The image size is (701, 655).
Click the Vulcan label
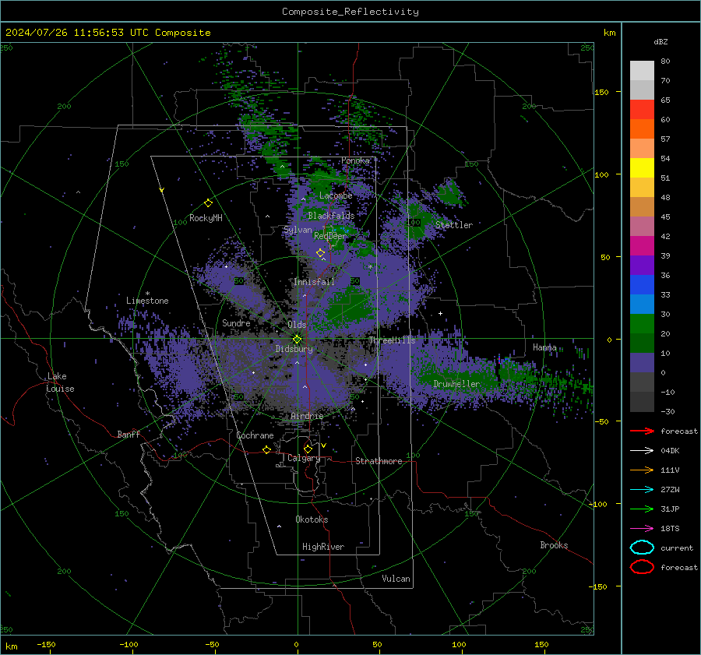396,579
